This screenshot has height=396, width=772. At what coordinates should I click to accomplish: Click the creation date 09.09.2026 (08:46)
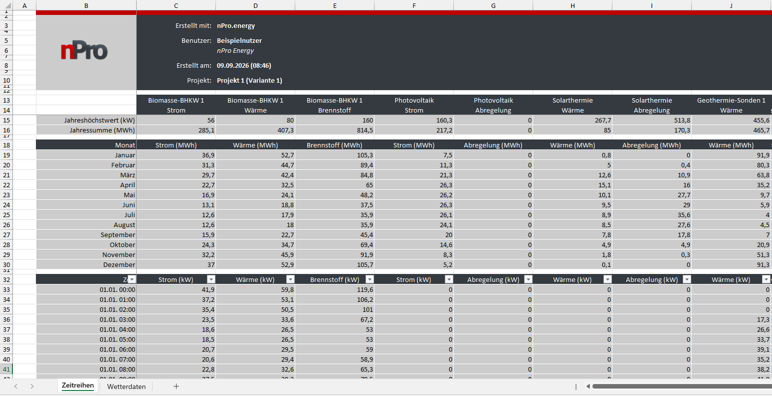point(244,65)
